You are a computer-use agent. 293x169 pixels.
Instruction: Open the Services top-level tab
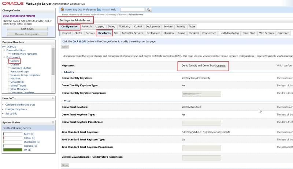168,27
